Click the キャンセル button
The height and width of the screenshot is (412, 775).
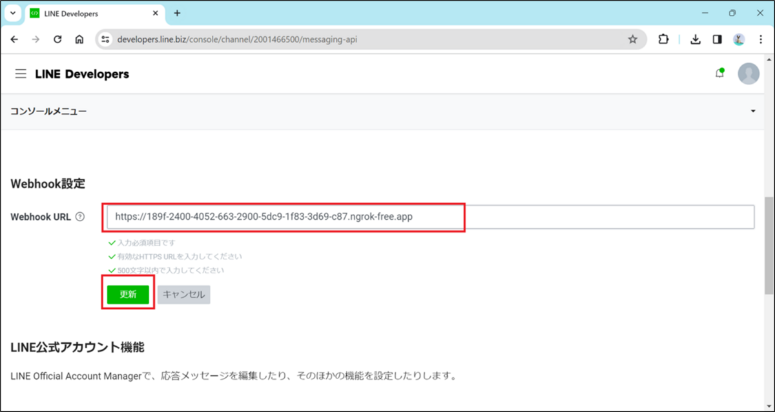point(184,295)
